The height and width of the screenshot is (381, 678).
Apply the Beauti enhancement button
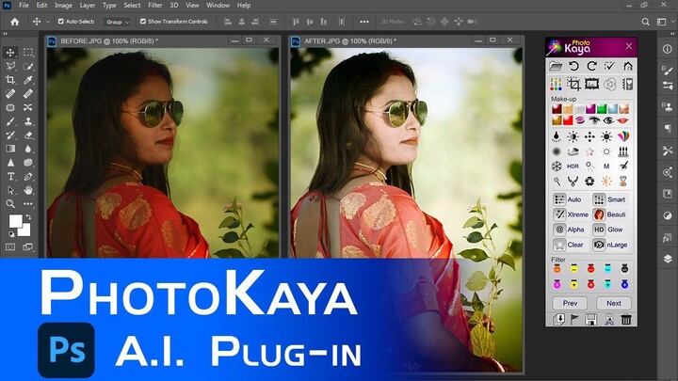pos(610,214)
